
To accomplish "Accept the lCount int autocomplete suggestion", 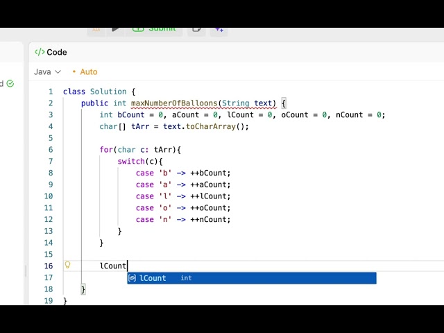I will (252, 278).
